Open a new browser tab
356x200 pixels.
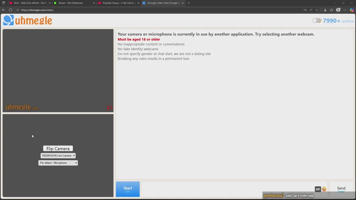pyautogui.click(x=189, y=3)
